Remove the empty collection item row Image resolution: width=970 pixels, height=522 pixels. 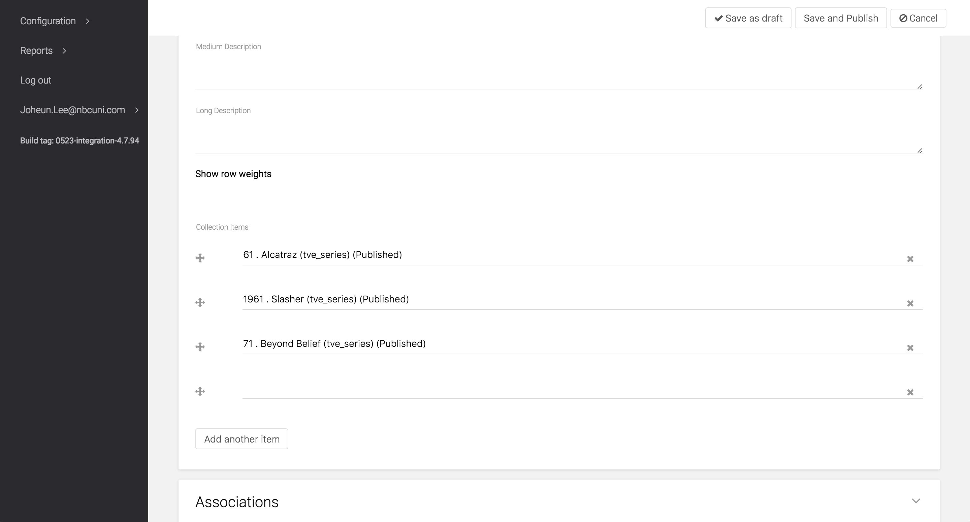pos(910,392)
